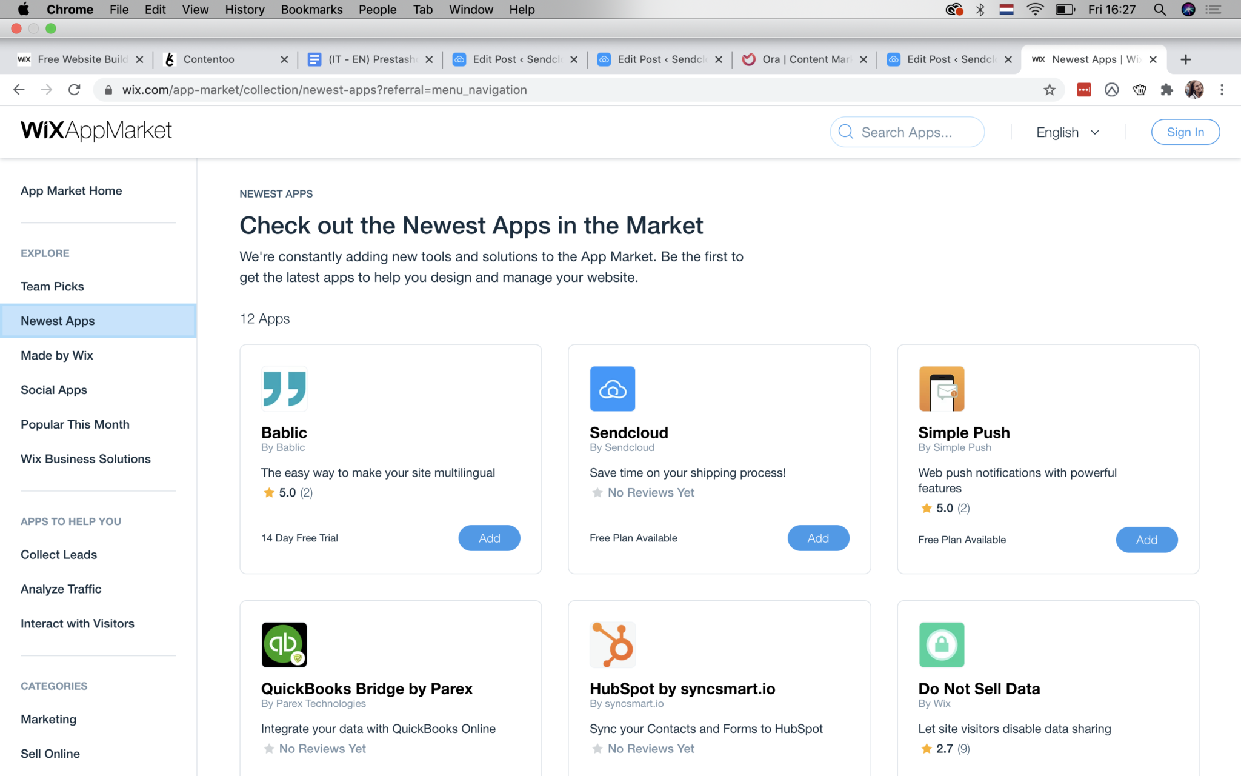Open the QuickBooks Bridge app icon
Screen dimensions: 1241x776
pos(284,644)
